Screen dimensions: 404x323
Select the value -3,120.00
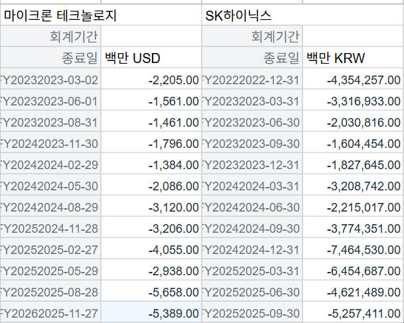151,206
